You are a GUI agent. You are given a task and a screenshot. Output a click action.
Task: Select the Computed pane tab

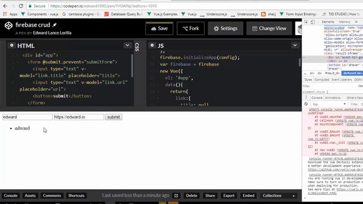(322, 79)
